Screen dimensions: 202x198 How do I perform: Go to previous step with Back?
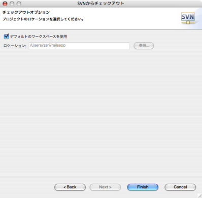tap(70, 187)
